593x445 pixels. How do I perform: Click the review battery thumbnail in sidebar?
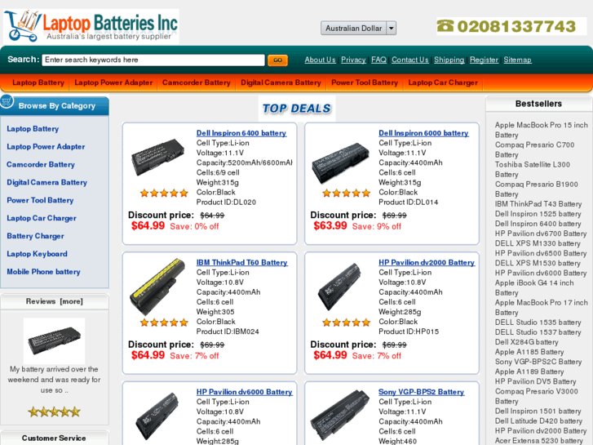tap(54, 340)
